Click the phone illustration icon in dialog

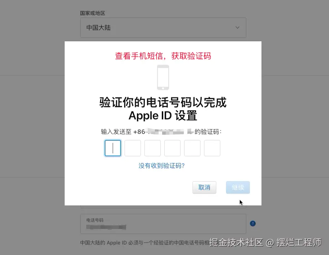163,77
